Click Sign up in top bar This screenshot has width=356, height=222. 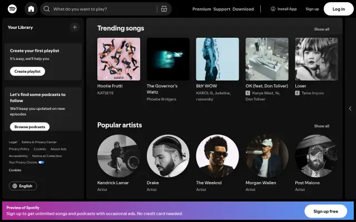coord(312,9)
